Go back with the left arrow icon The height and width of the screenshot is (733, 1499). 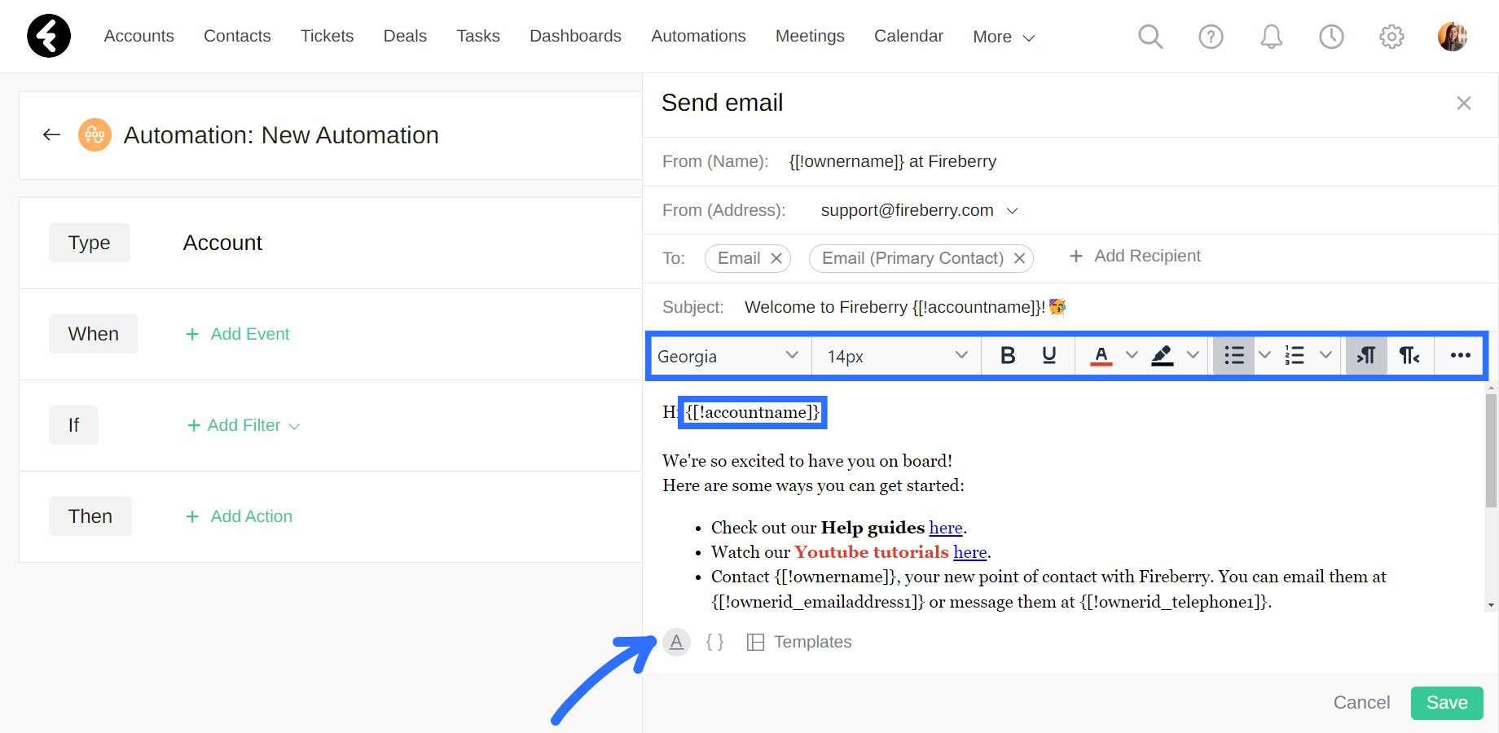click(x=52, y=134)
